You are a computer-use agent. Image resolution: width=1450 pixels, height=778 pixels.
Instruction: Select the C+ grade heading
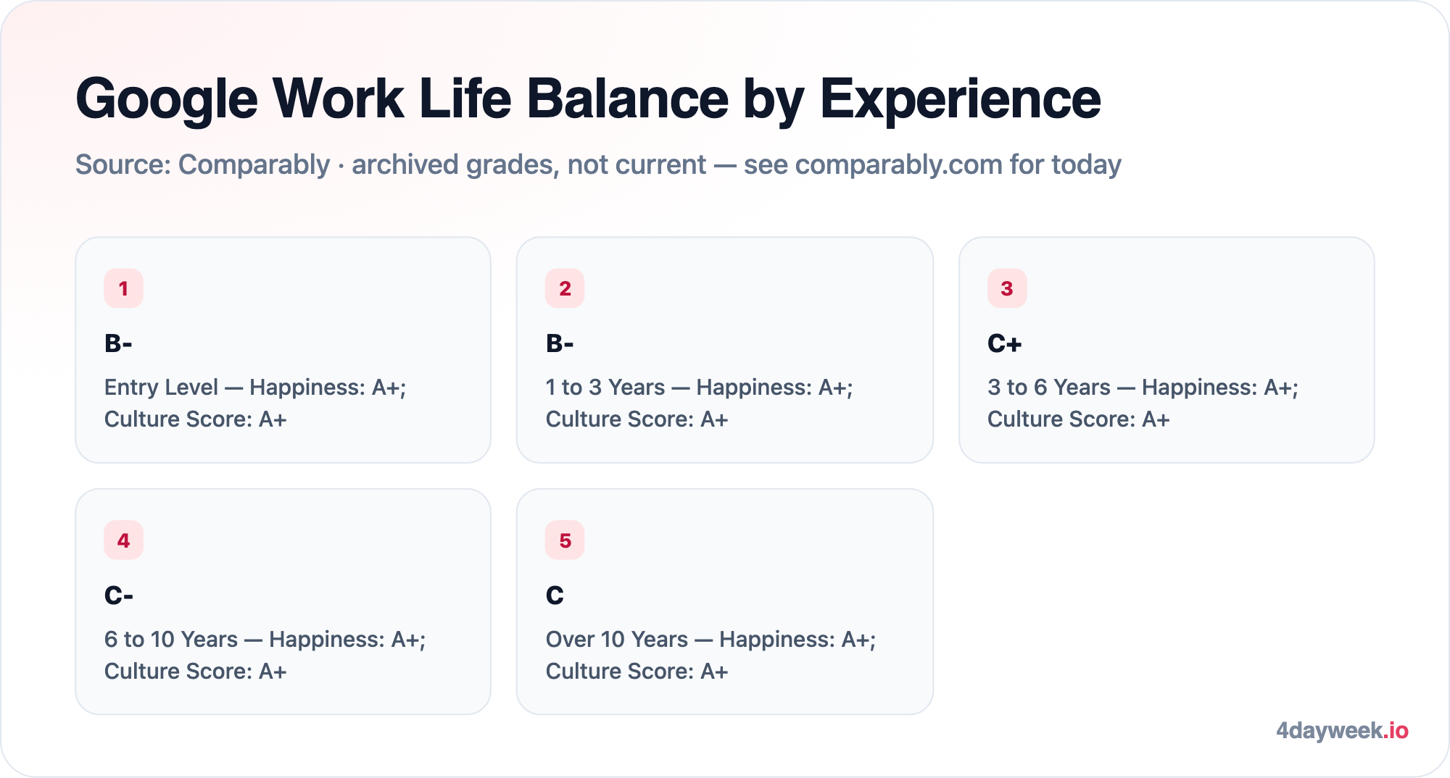[1004, 343]
